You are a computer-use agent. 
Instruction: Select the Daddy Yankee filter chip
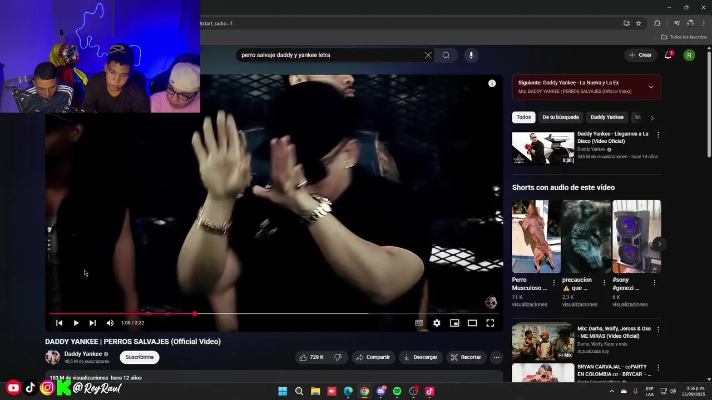click(607, 117)
